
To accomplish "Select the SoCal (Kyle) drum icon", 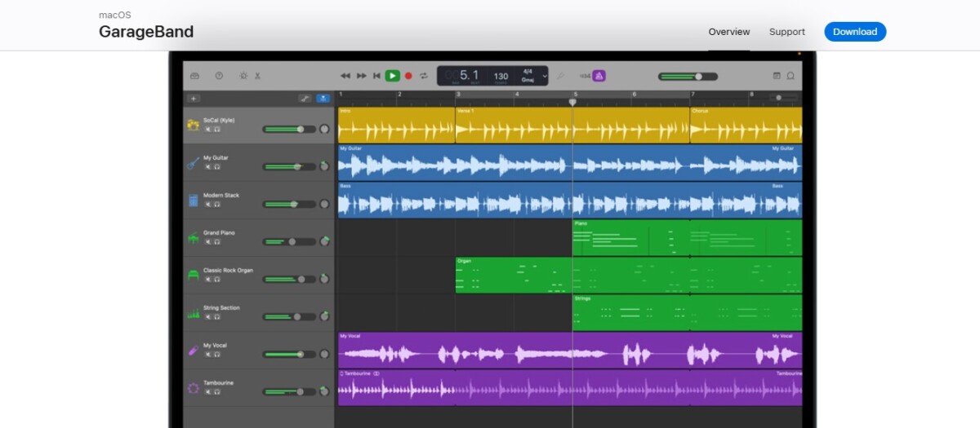I will pos(193,125).
